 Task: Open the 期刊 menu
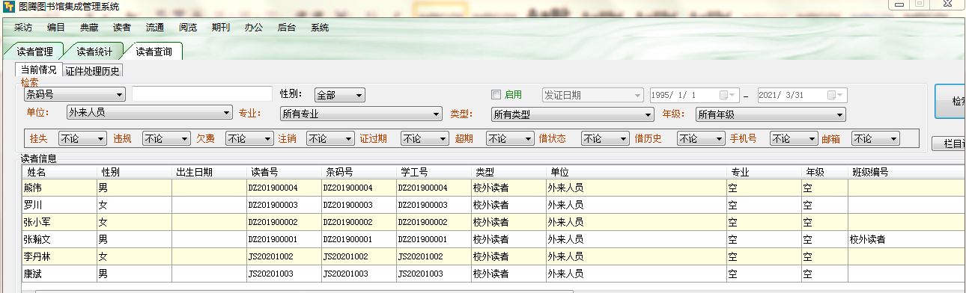[221, 28]
